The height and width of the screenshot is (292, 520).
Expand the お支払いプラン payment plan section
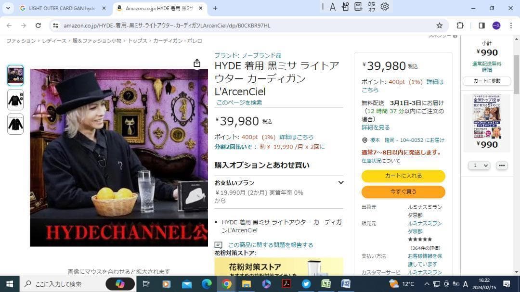(340, 183)
